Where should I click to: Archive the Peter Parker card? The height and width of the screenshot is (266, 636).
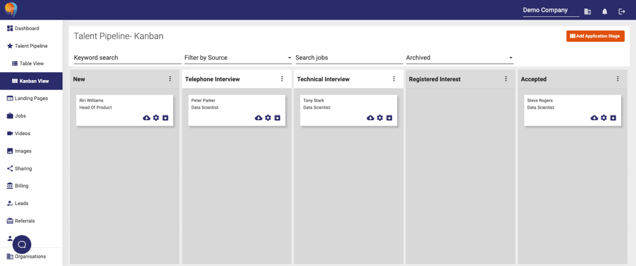[277, 118]
